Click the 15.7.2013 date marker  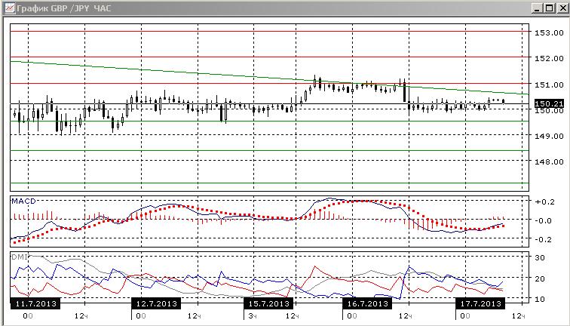pyautogui.click(x=268, y=303)
